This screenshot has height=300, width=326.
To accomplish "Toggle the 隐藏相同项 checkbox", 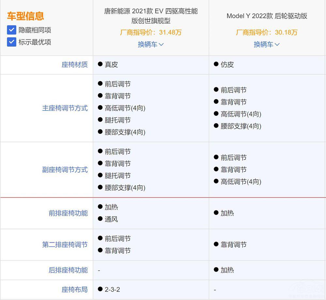I will point(12,30).
